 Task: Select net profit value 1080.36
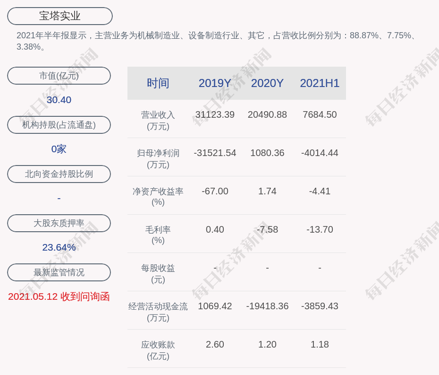pos(267,153)
